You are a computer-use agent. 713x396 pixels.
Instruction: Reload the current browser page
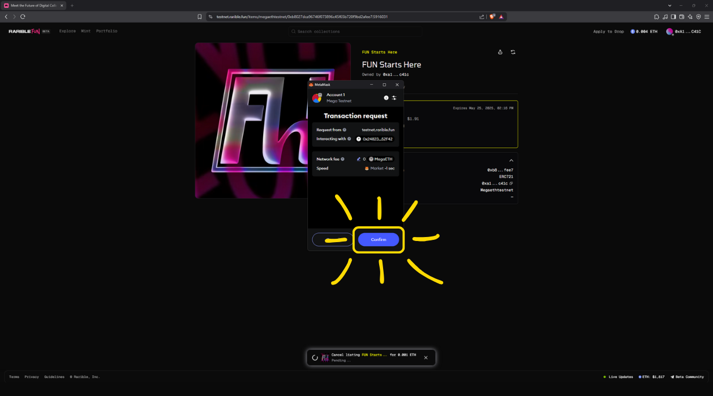[23, 16]
